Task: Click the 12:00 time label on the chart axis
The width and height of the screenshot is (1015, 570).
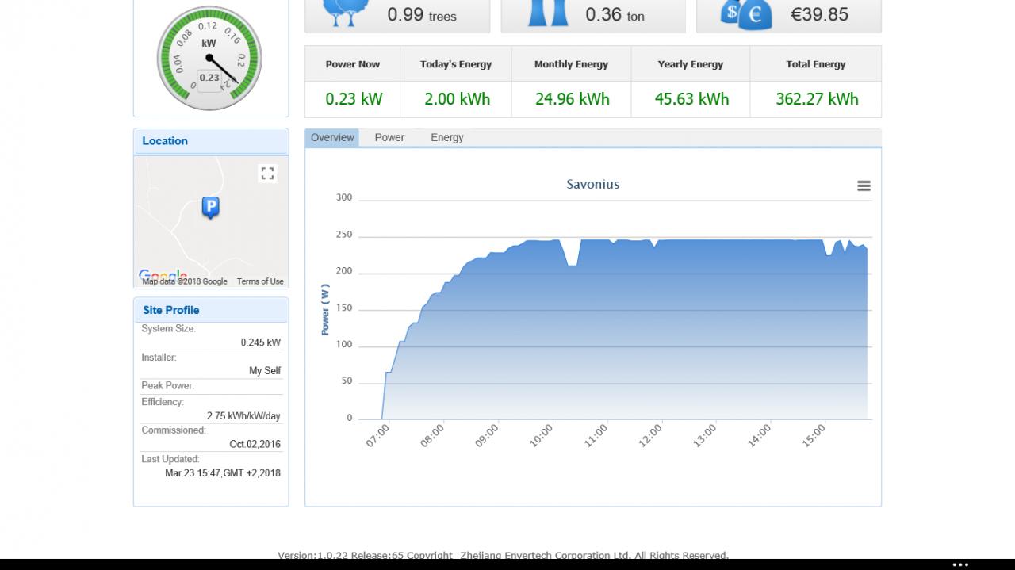Action: pyautogui.click(x=650, y=435)
